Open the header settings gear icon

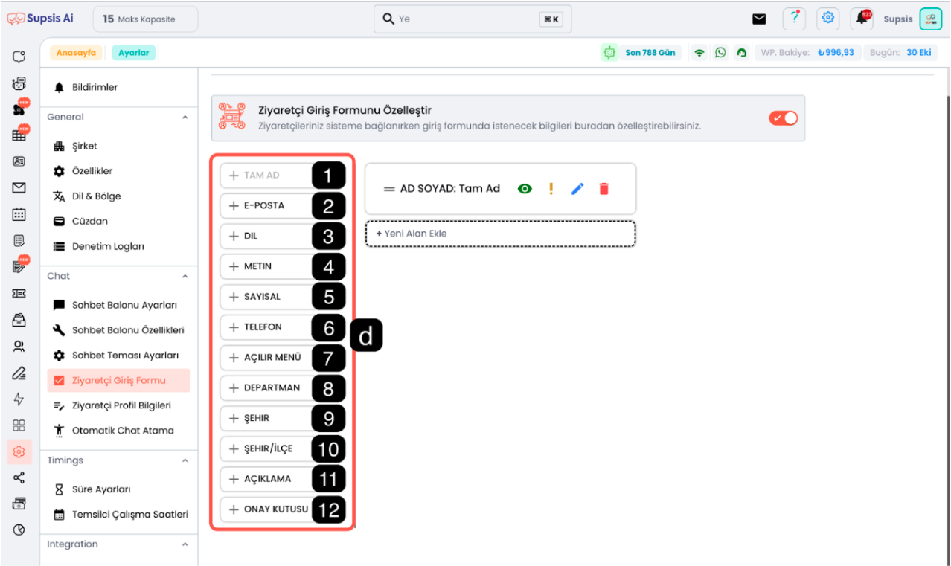pyautogui.click(x=828, y=19)
